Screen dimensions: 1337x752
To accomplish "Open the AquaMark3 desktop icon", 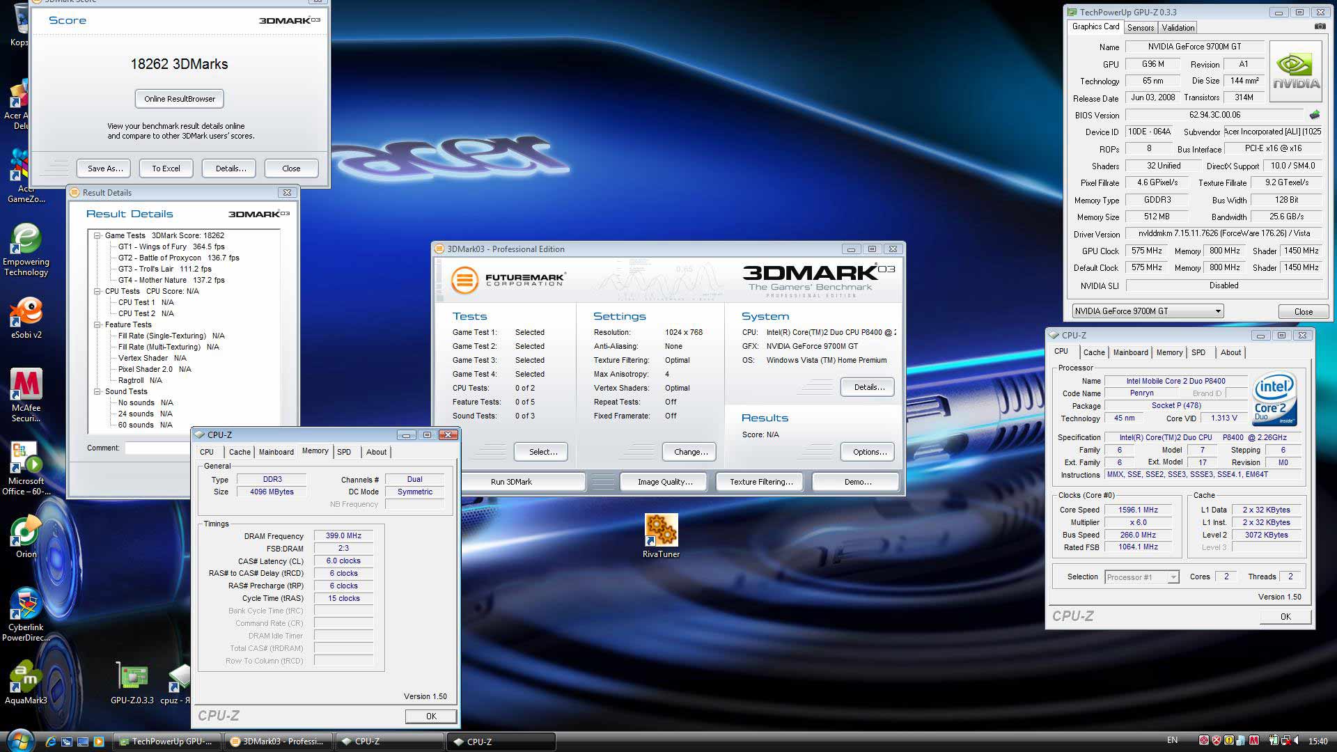I will click(x=26, y=682).
